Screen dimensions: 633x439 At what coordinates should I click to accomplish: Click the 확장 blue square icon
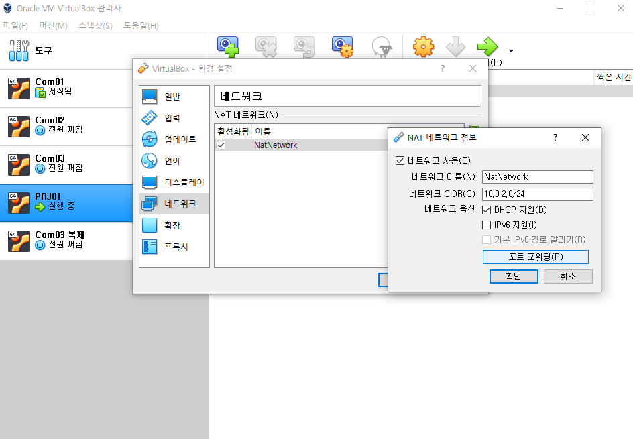tap(150, 225)
